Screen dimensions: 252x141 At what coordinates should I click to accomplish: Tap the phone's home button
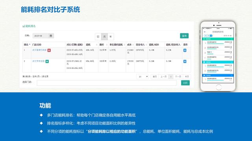219,87
